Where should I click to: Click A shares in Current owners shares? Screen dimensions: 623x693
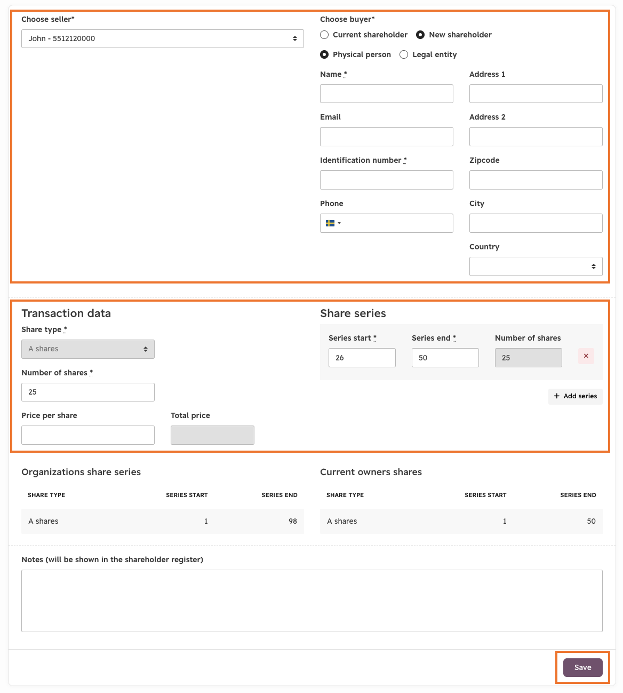[342, 521]
